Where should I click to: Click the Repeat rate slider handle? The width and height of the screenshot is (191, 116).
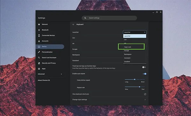(x=139, y=87)
